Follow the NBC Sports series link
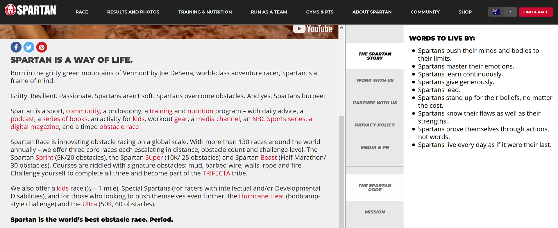This screenshot has width=558, height=228. tap(279, 119)
